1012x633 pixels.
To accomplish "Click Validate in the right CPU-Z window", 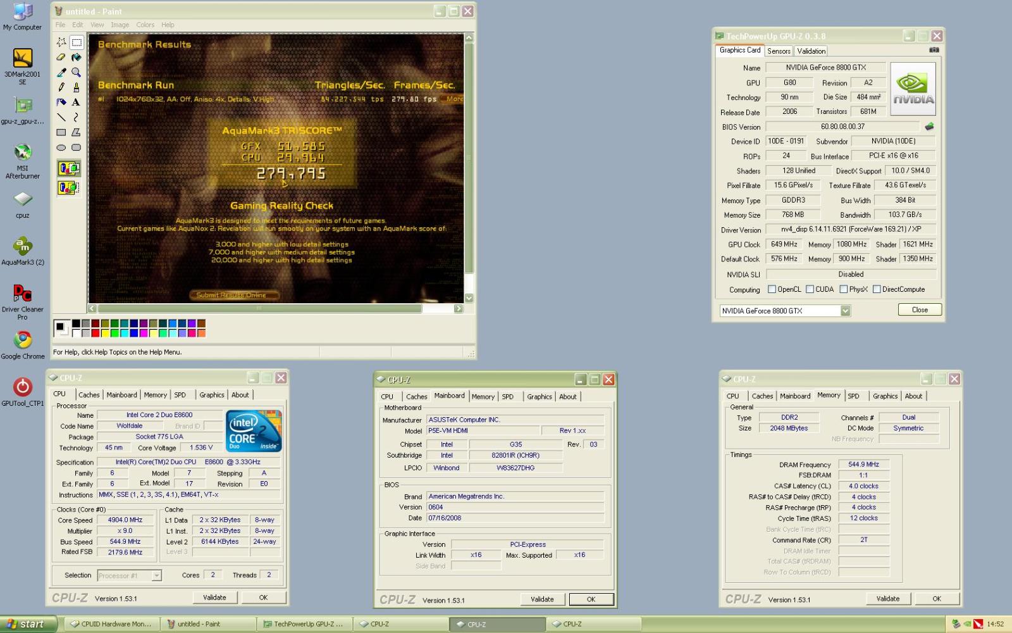I will 887,599.
